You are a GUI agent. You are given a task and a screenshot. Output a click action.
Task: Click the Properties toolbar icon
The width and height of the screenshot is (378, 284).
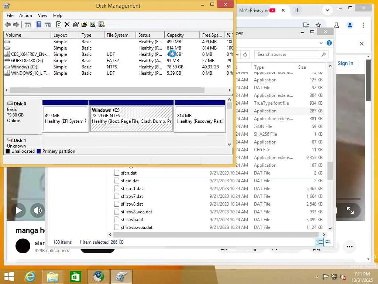(x=75, y=24)
